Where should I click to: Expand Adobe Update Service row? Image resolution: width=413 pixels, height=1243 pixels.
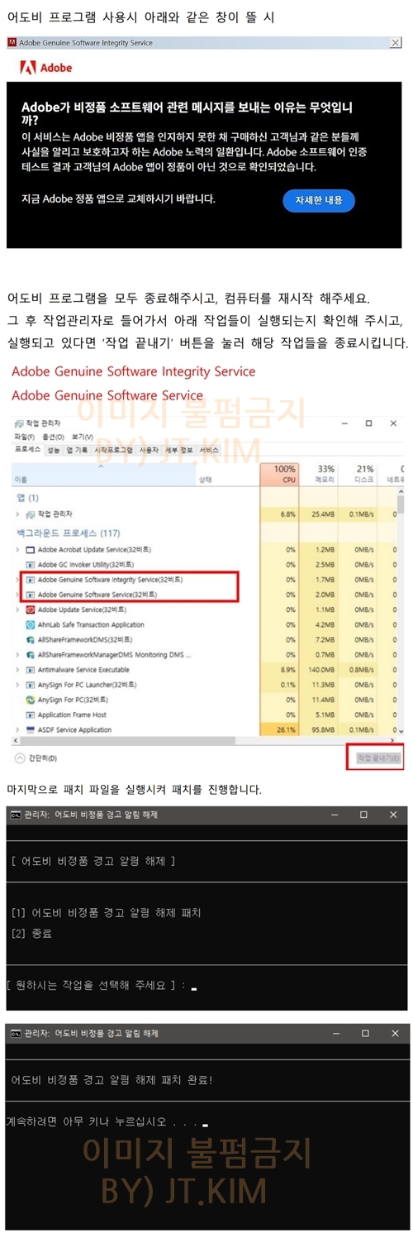tap(18, 610)
